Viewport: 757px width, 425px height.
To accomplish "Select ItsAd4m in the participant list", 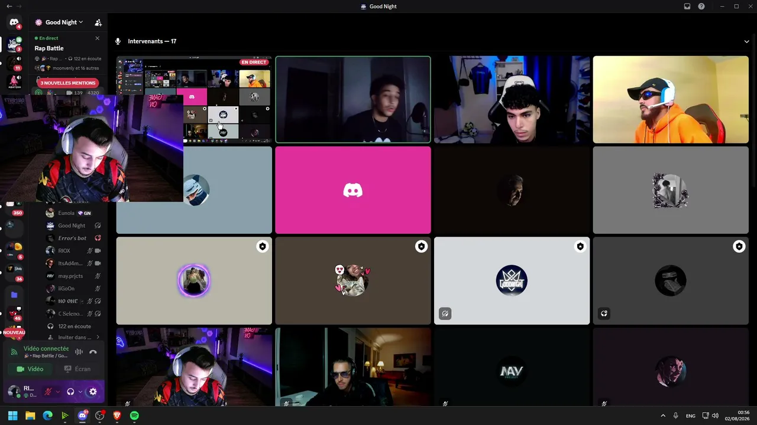I will pyautogui.click(x=72, y=263).
